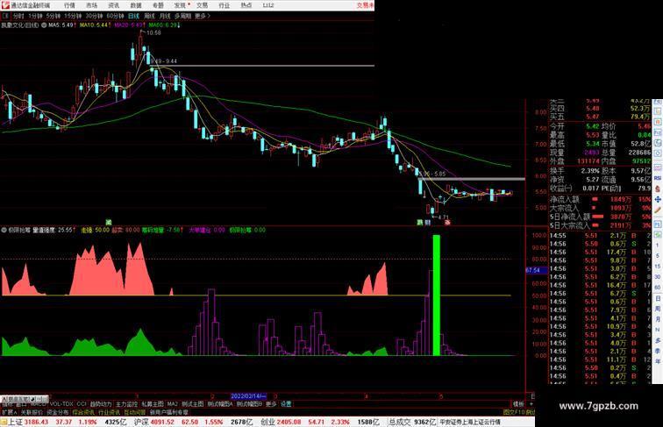The height and width of the screenshot is (427, 663).
Task: Switch chart to 5分钟 period
Action: pyautogui.click(x=53, y=16)
